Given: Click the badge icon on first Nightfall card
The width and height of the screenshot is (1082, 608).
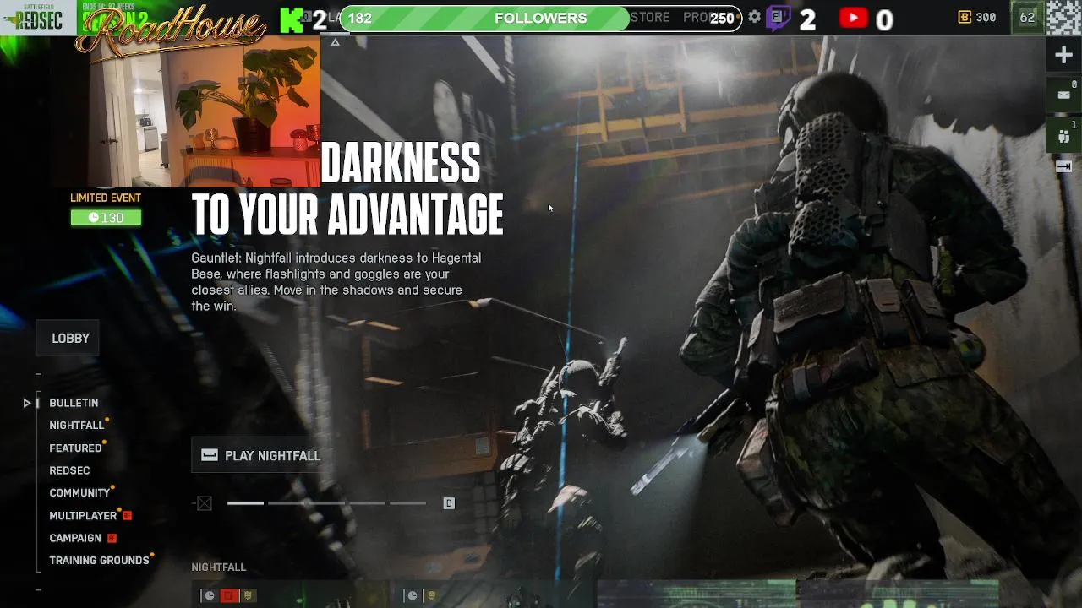Looking at the screenshot, I should pos(249,596).
